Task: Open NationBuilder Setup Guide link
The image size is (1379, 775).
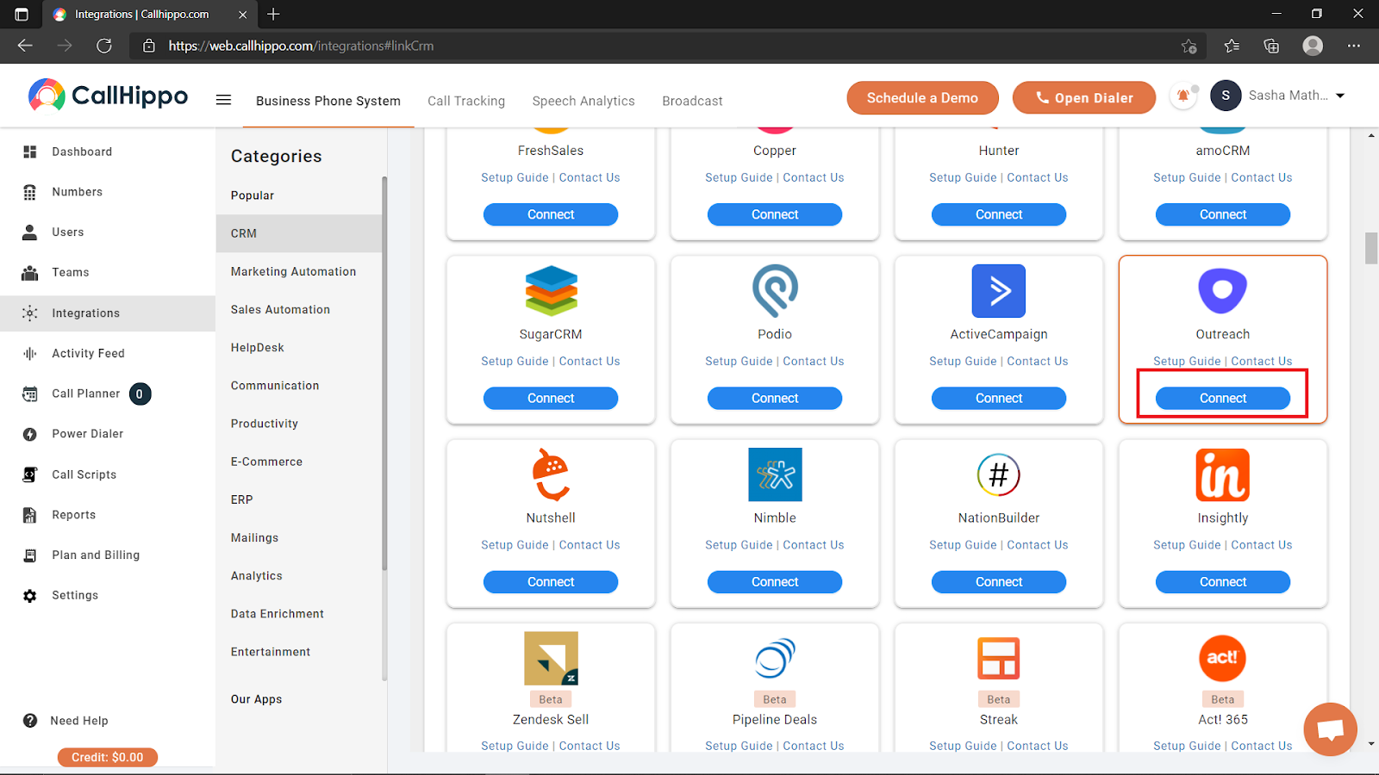Action: coord(963,545)
